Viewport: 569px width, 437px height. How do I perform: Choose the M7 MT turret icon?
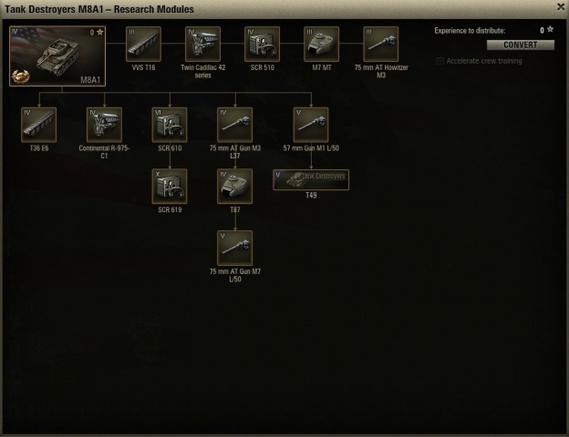coord(321,44)
